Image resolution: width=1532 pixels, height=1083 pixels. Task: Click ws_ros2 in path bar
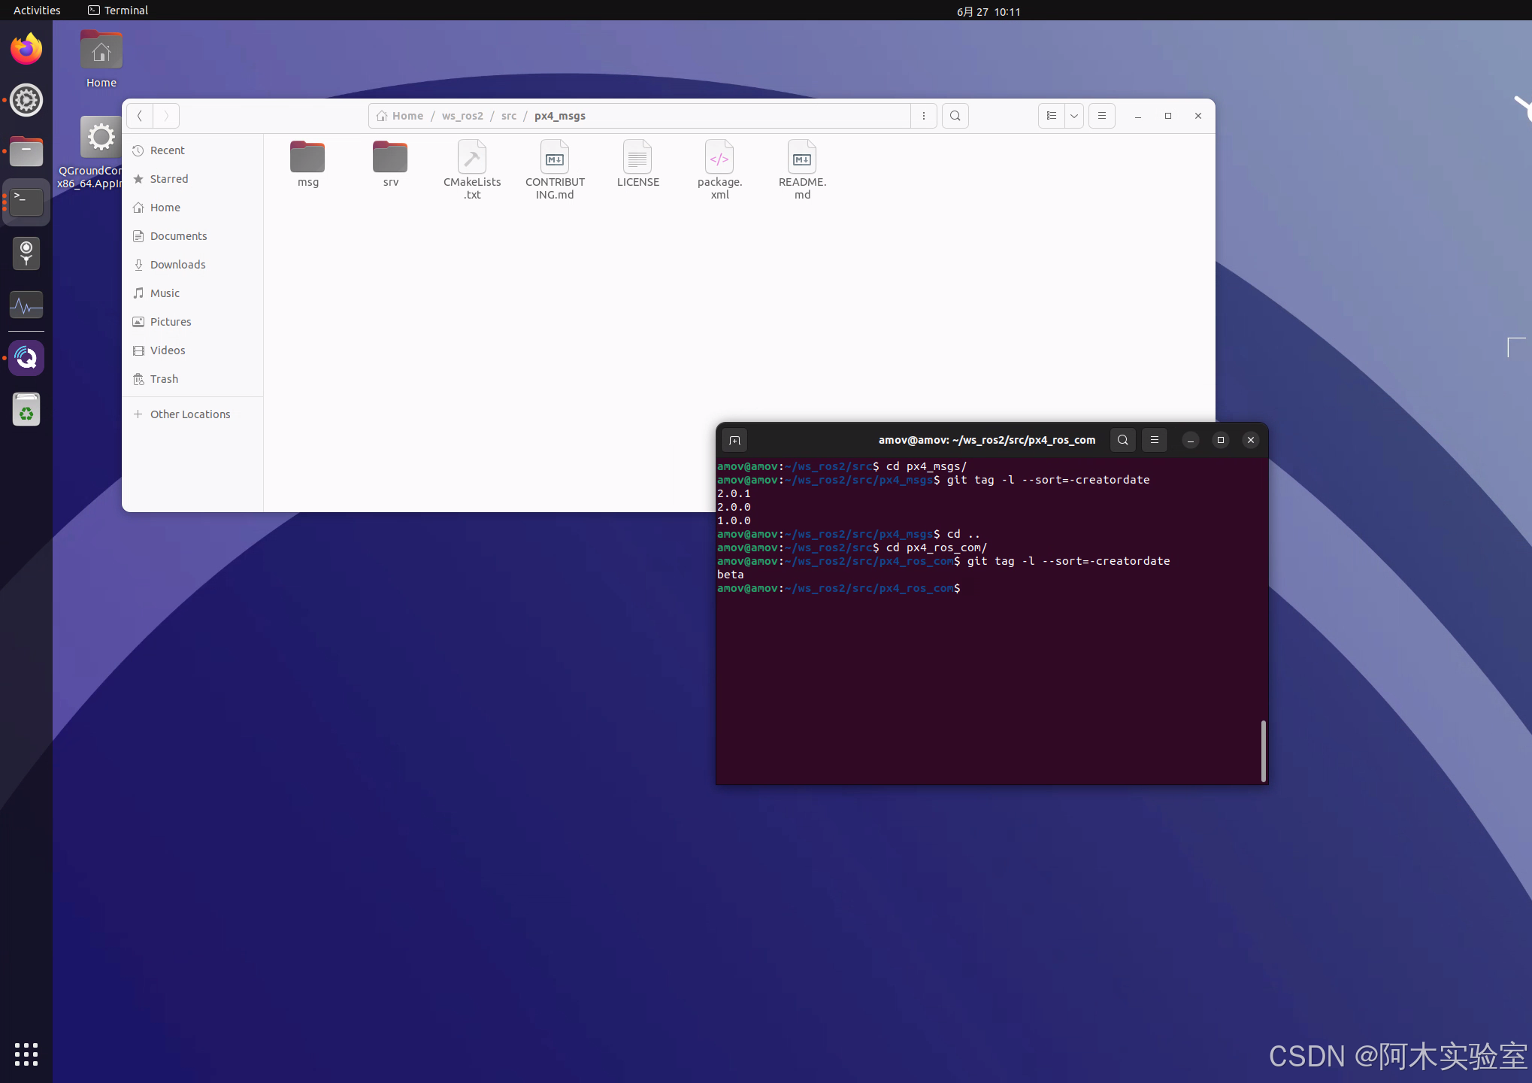coord(462,116)
